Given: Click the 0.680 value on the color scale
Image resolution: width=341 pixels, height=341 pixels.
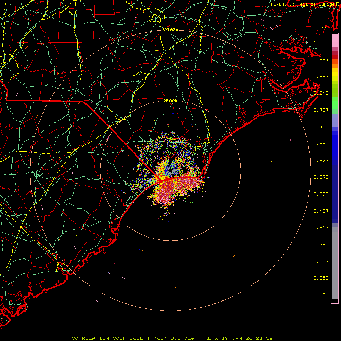Looking at the screenshot, I should coord(321,144).
